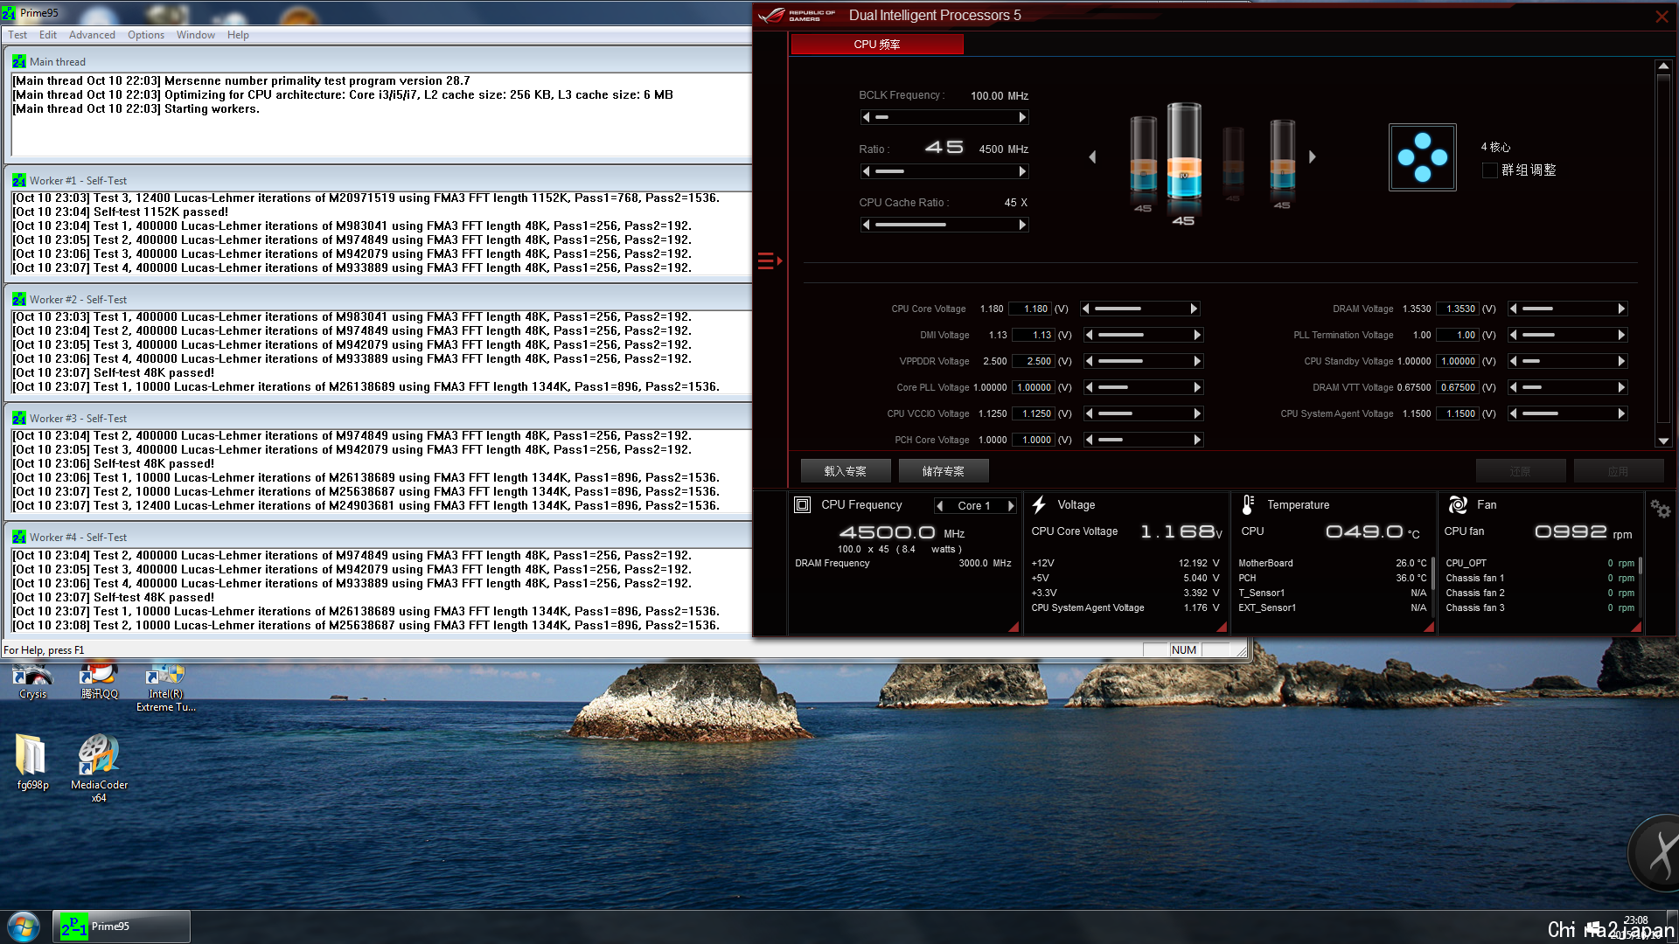
Task: Click the Main thread window icon
Action: click(x=18, y=61)
